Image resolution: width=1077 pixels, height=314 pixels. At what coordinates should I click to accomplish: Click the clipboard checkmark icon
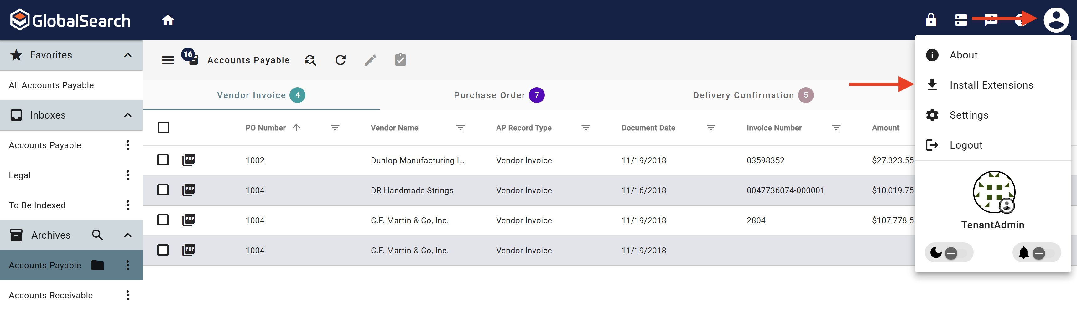coord(400,60)
